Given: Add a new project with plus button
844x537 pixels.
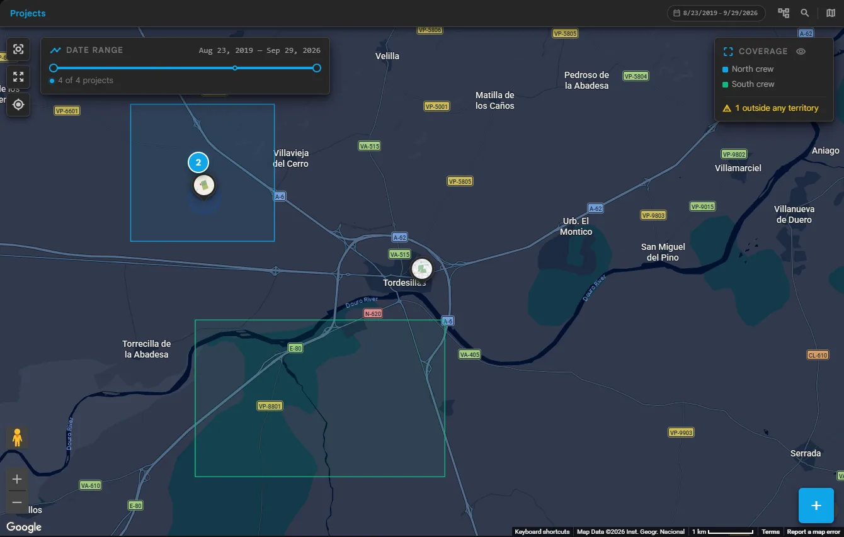Looking at the screenshot, I should (816, 506).
